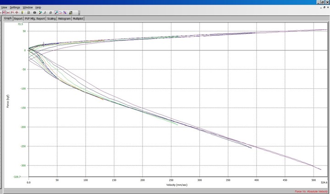Click the Velocity (mm/sec) axis label
Viewport: 330px width, 194px height.
(177, 185)
